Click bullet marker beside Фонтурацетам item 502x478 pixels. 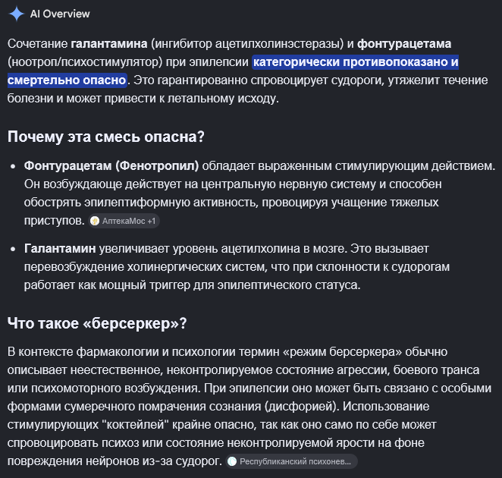[x=13, y=166]
